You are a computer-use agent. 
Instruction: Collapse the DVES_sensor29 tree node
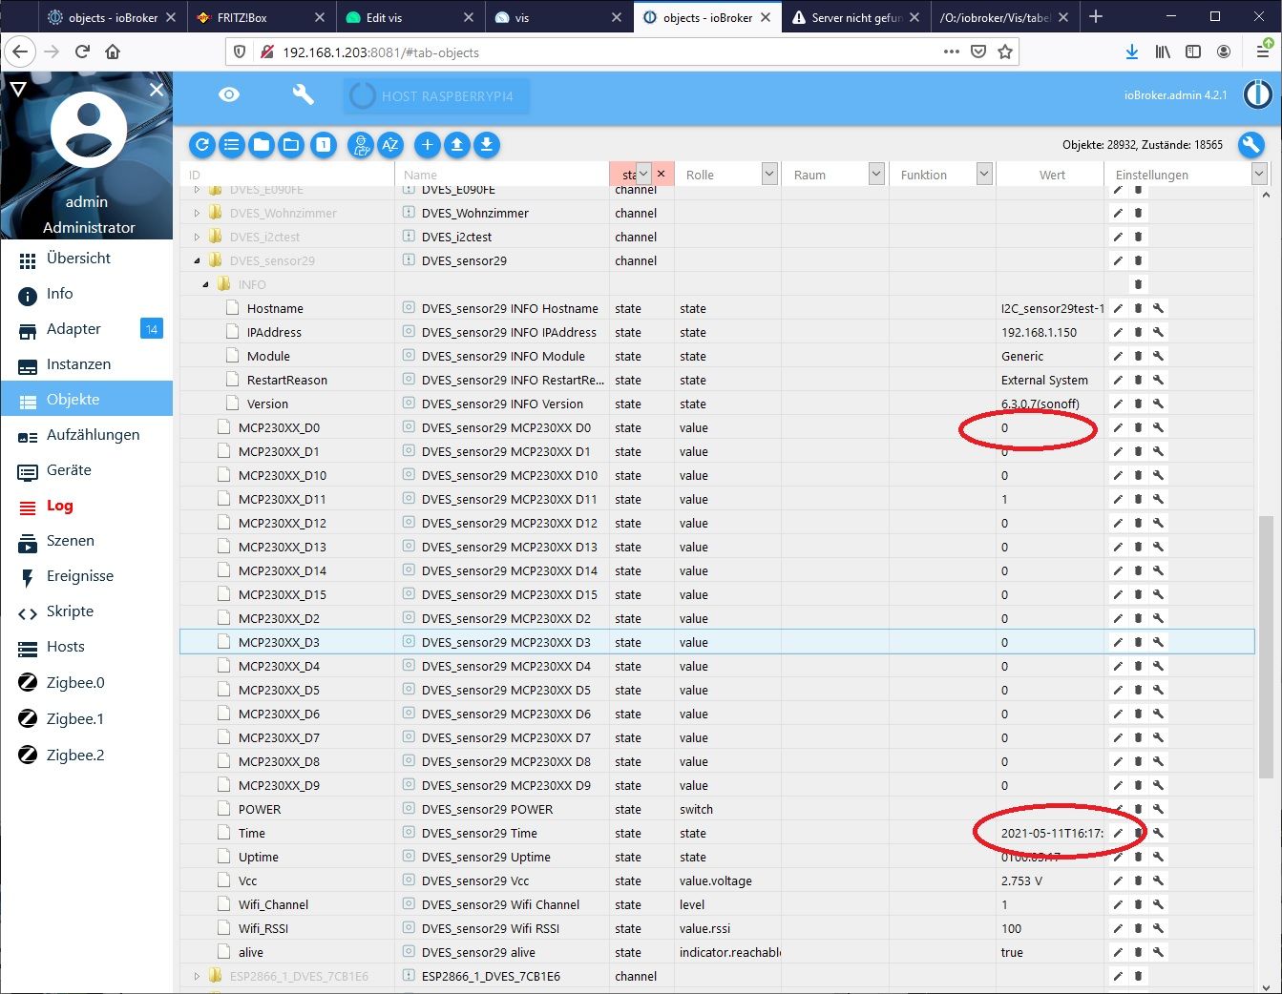click(198, 260)
